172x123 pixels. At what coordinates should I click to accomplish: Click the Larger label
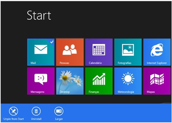click(x=59, y=119)
